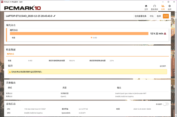The width and height of the screenshot is (177, 117).
Task: Open the 选项 button beside 对比
Action: (159, 16)
